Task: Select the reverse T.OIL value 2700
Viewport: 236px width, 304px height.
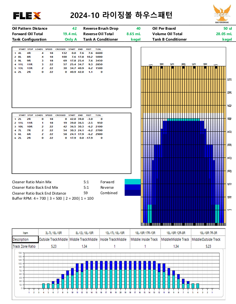Action: click(99, 130)
